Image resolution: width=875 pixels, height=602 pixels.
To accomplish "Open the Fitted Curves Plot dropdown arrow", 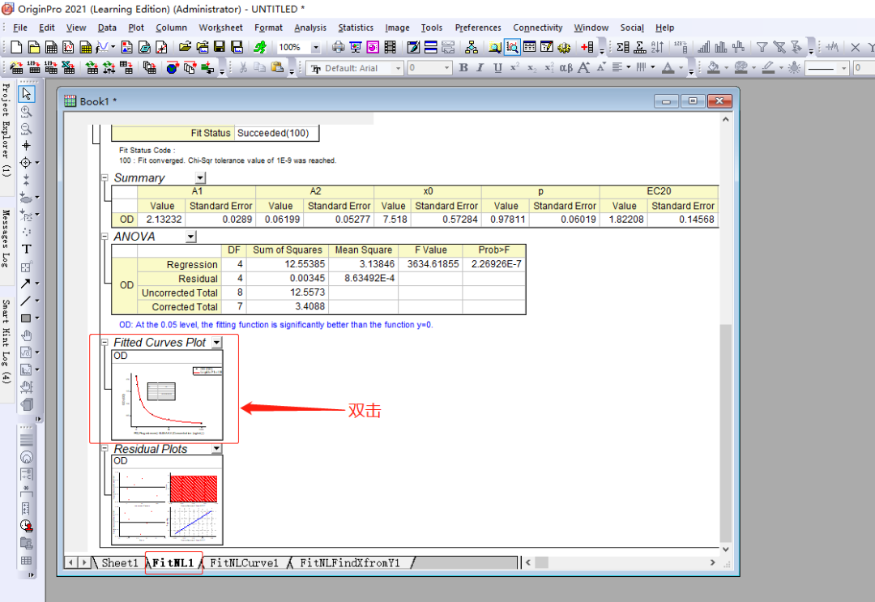I will pyautogui.click(x=216, y=343).
